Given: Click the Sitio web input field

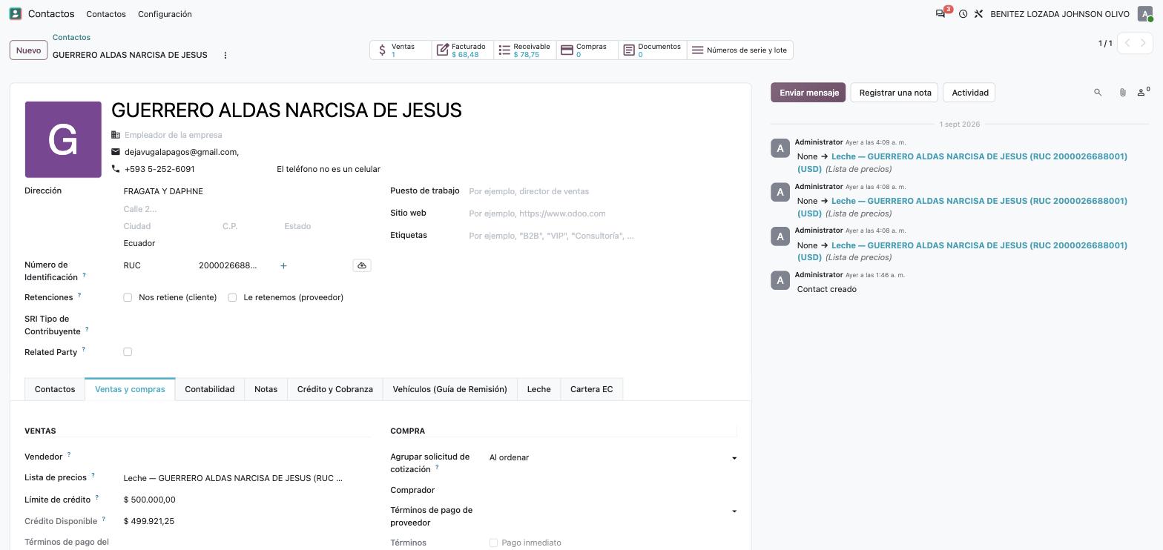Looking at the screenshot, I should 602,213.
